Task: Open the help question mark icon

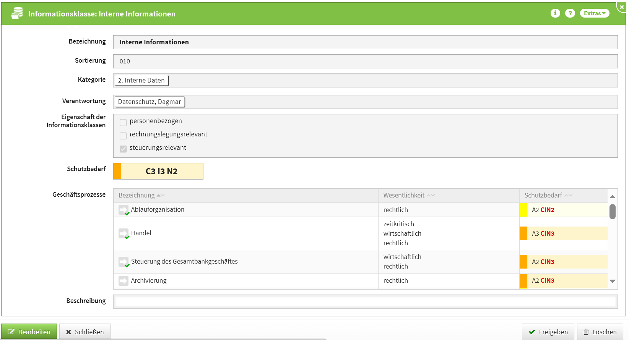Action: (570, 13)
